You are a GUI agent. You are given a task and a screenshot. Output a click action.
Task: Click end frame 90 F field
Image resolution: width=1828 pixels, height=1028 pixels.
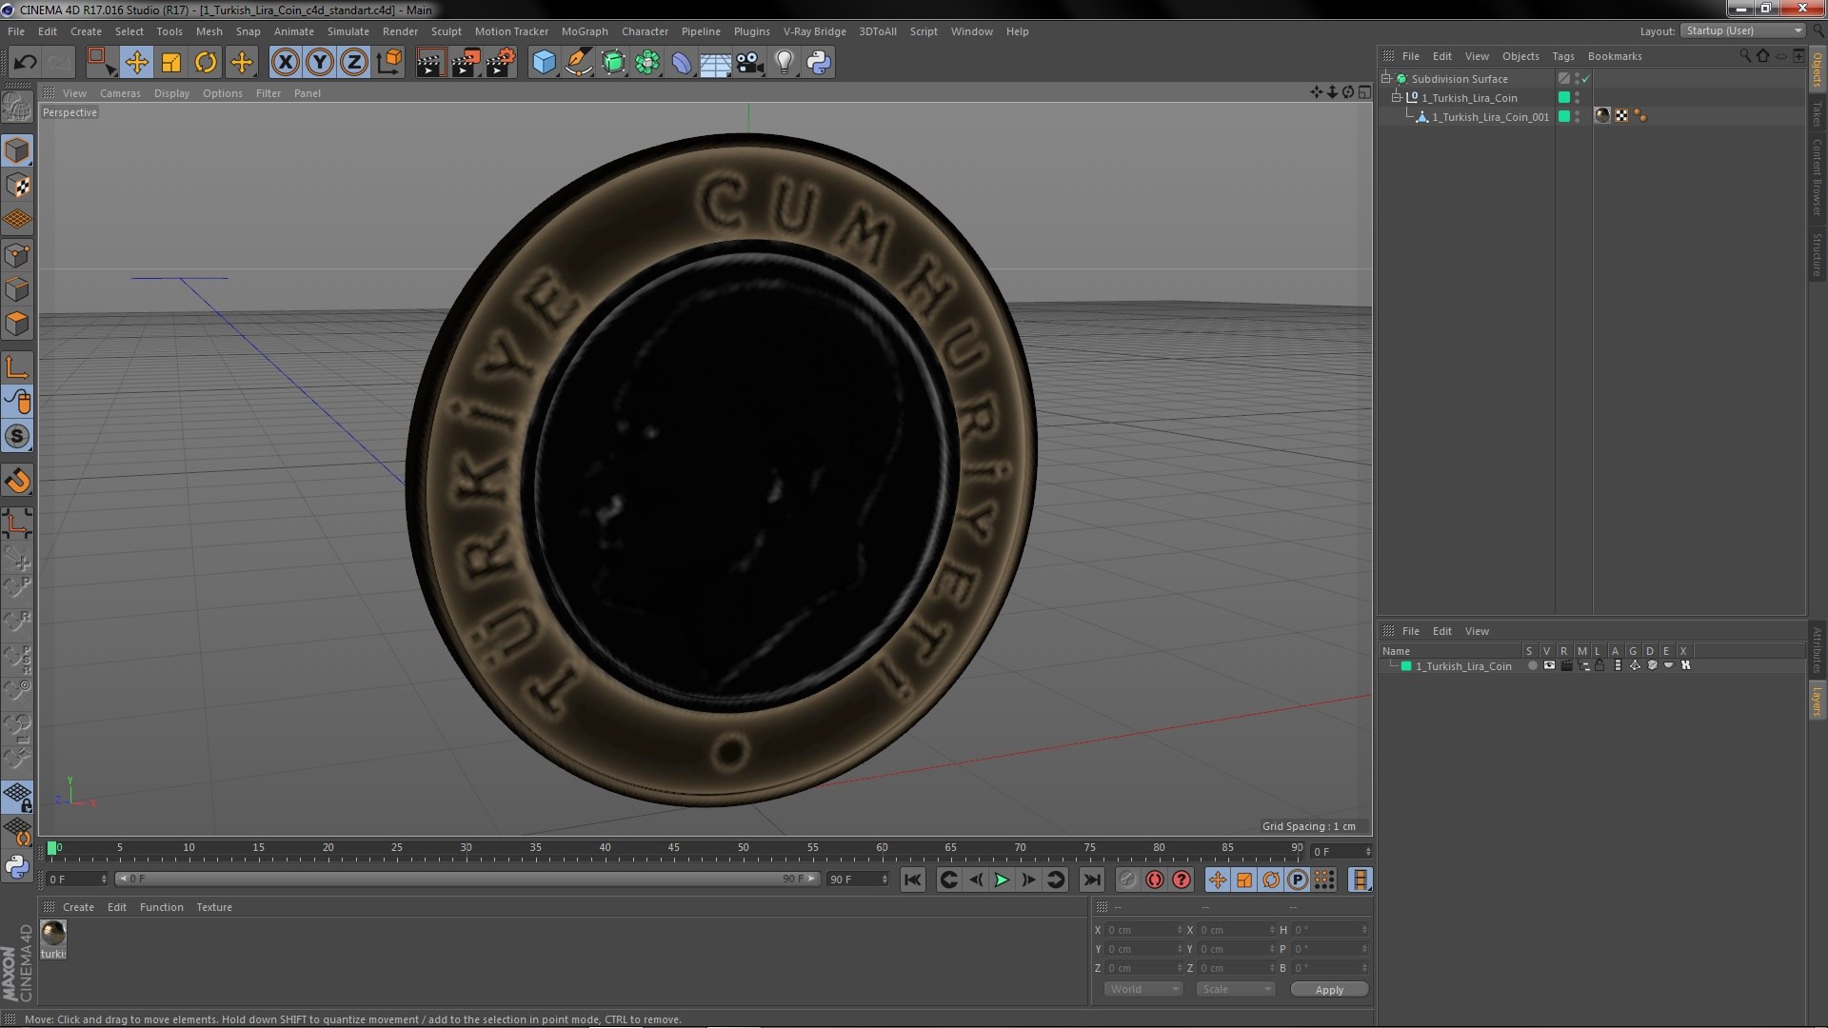point(858,879)
